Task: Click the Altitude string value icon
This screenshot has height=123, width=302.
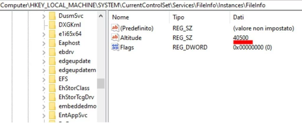Action: pyautogui.click(x=115, y=38)
